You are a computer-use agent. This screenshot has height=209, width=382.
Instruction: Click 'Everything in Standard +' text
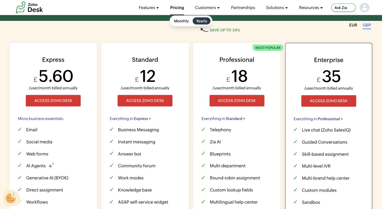pyautogui.click(x=223, y=119)
